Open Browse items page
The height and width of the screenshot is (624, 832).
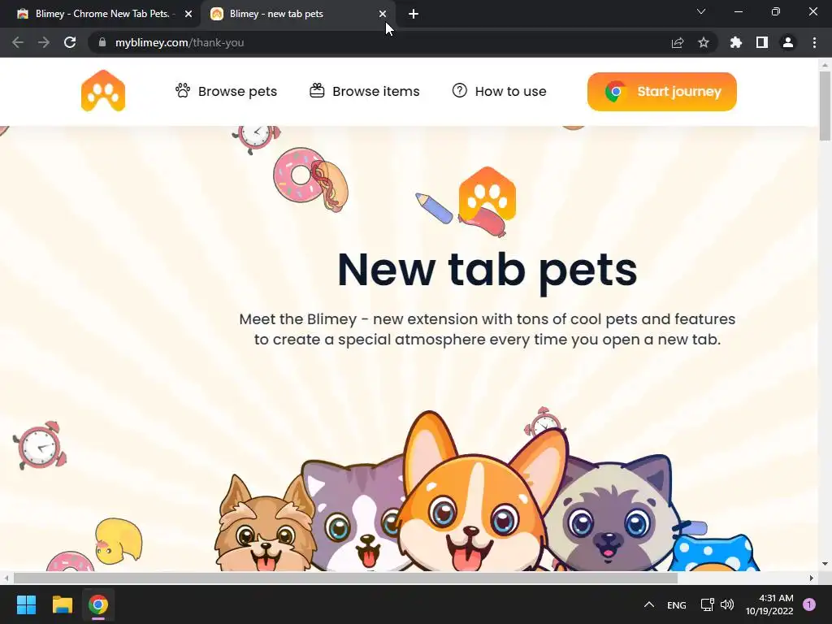click(x=365, y=91)
